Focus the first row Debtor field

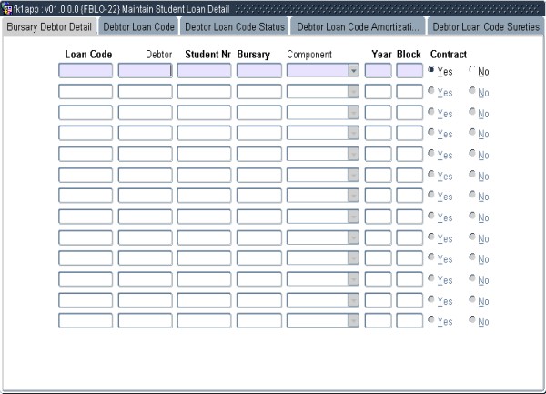(145, 70)
